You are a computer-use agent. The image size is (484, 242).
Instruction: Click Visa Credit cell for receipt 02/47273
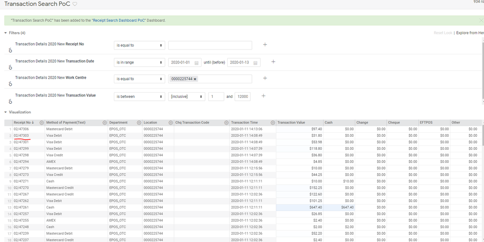77,175
